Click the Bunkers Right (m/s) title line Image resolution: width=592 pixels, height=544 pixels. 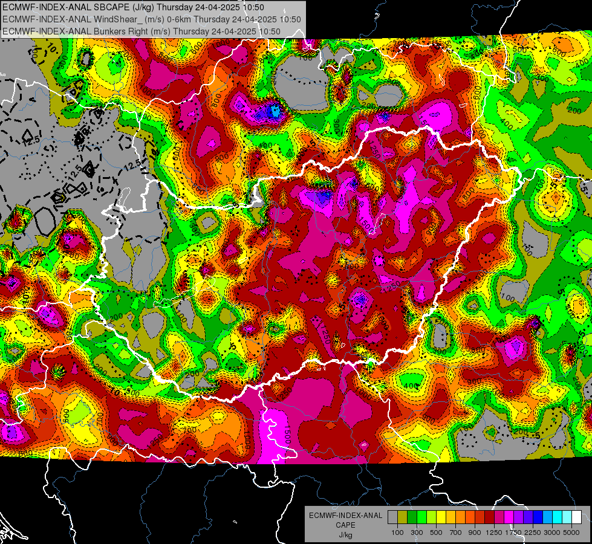point(141,31)
